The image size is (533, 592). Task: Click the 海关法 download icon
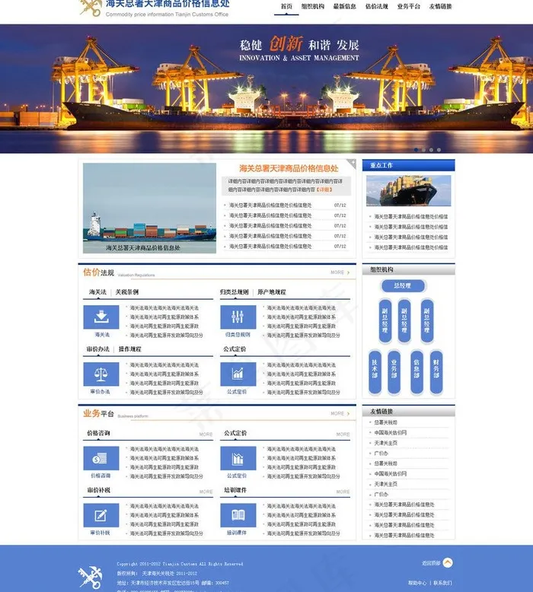pyautogui.click(x=101, y=317)
